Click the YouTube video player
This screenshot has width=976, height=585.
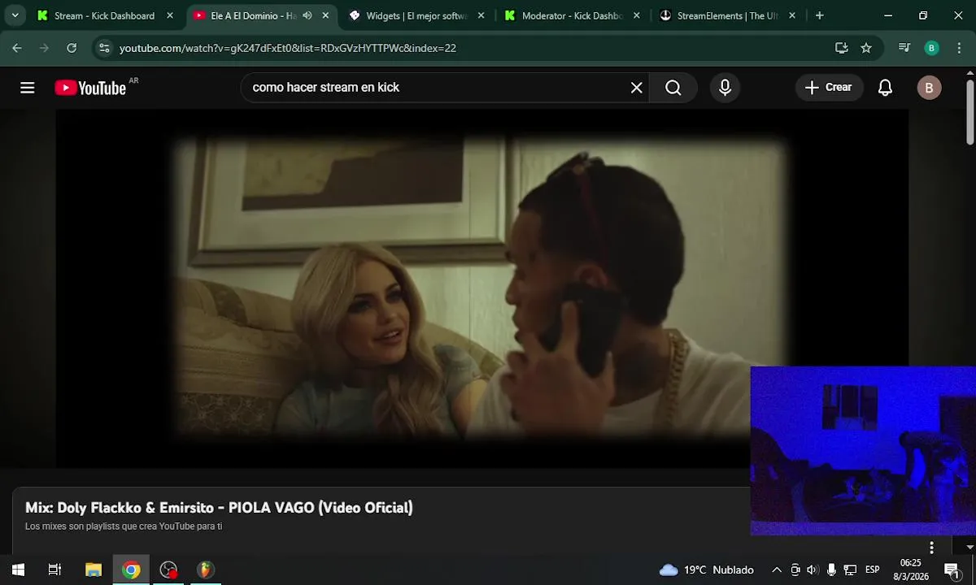[481, 288]
